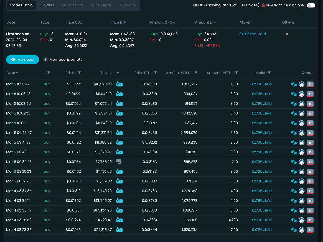Open Maker column filter
This screenshot has width=323, height=242.
pos(269,73)
